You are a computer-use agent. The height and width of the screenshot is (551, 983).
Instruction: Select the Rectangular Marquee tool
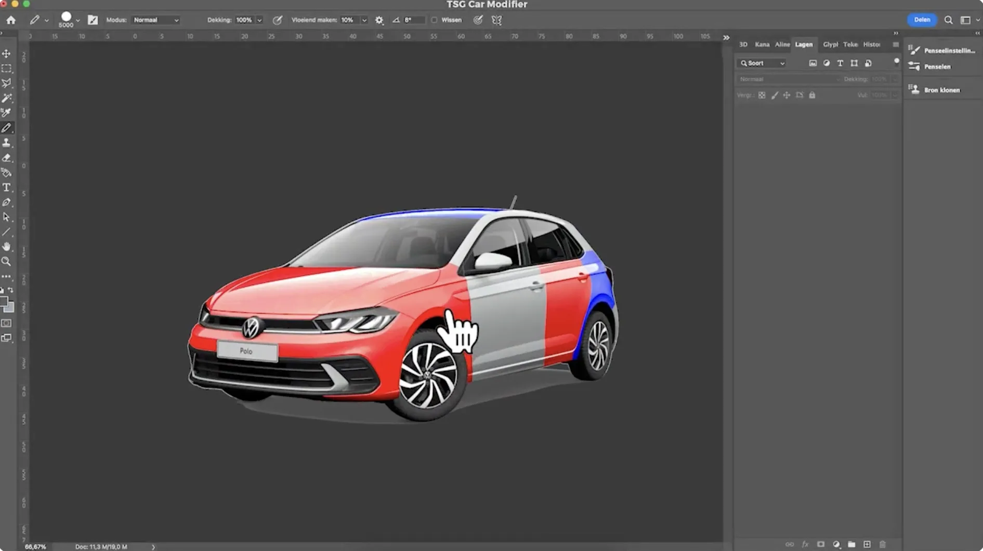click(x=6, y=69)
